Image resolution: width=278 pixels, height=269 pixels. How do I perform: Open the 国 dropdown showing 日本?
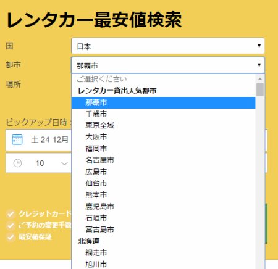[168, 46]
